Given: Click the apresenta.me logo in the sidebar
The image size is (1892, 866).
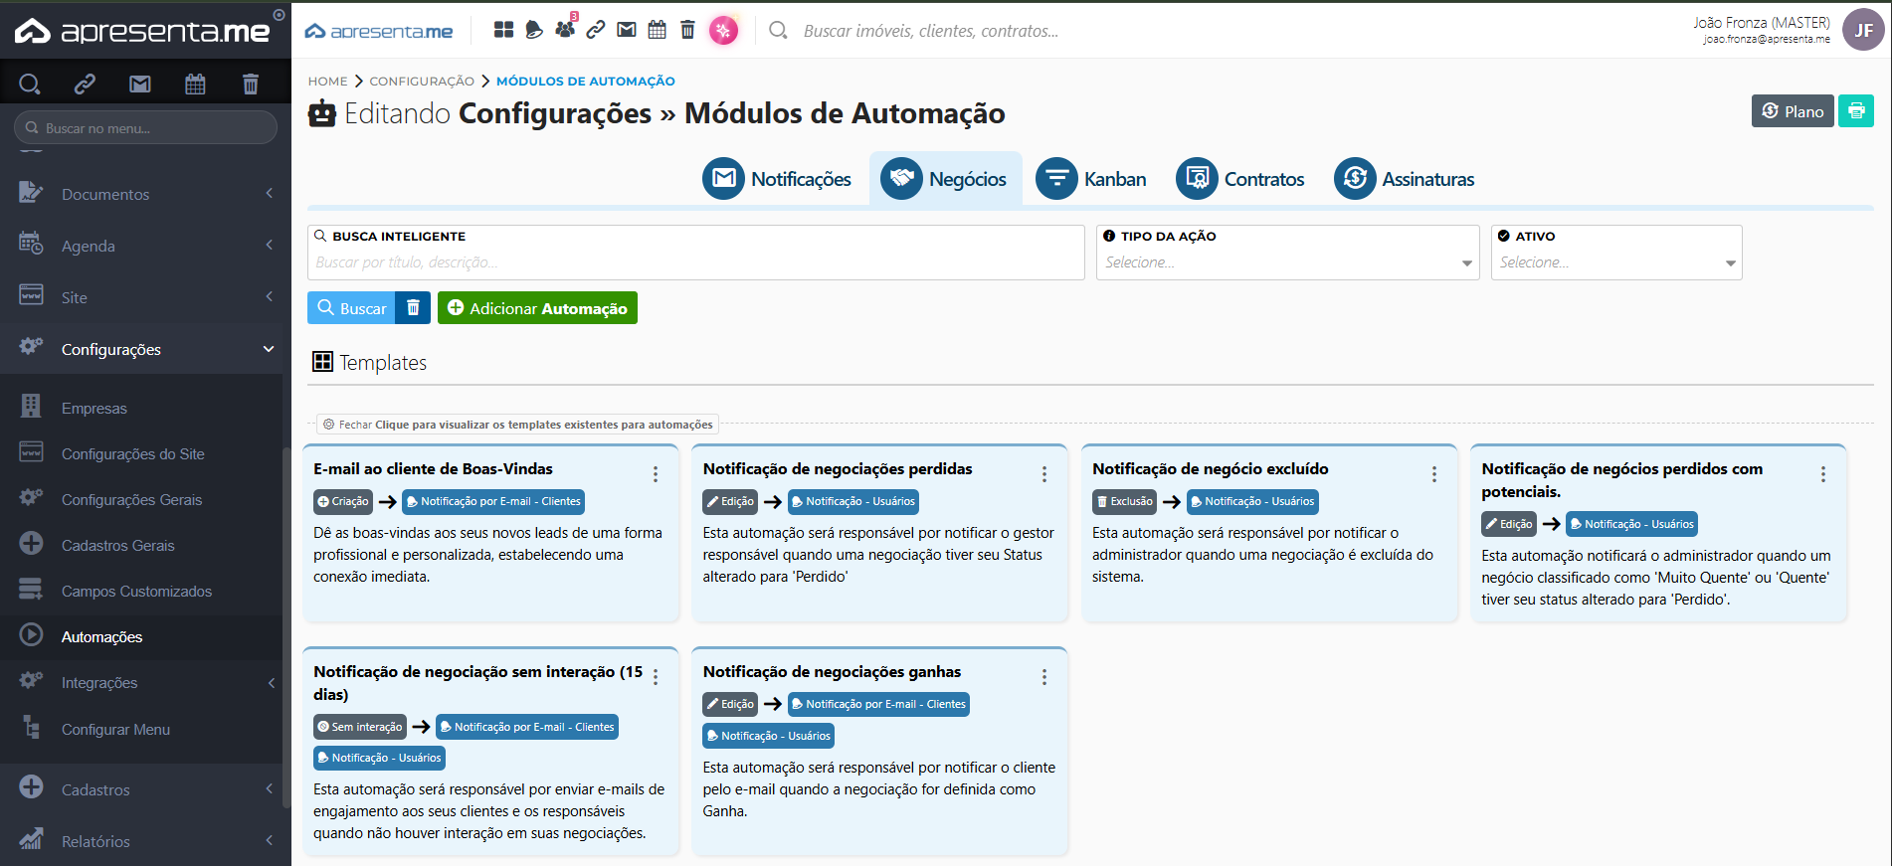Looking at the screenshot, I should tap(141, 31).
